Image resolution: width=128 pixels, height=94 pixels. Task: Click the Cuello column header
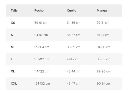pyautogui.click(x=72, y=10)
